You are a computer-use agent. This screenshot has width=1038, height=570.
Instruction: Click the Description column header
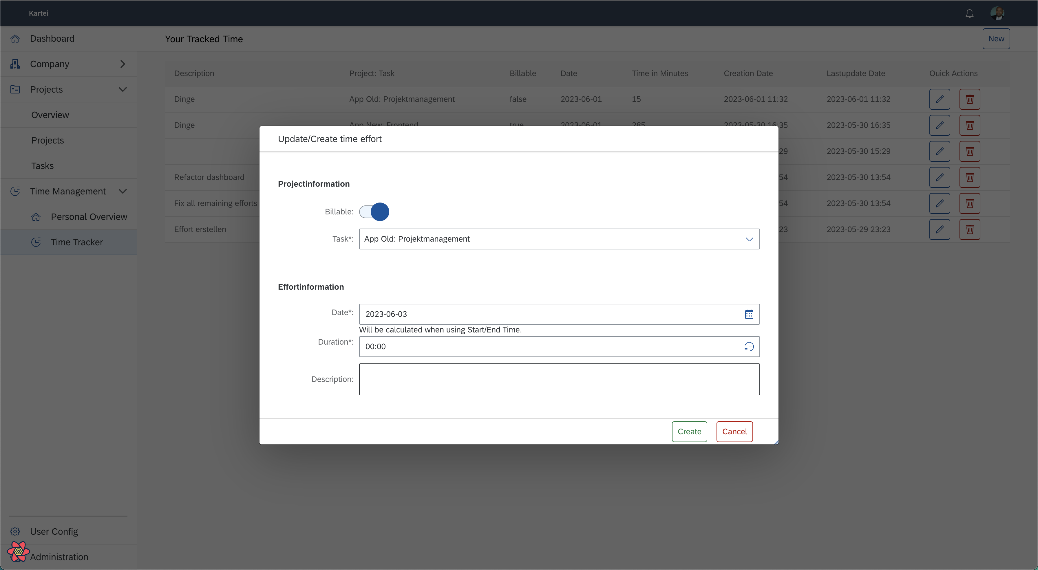[194, 73]
